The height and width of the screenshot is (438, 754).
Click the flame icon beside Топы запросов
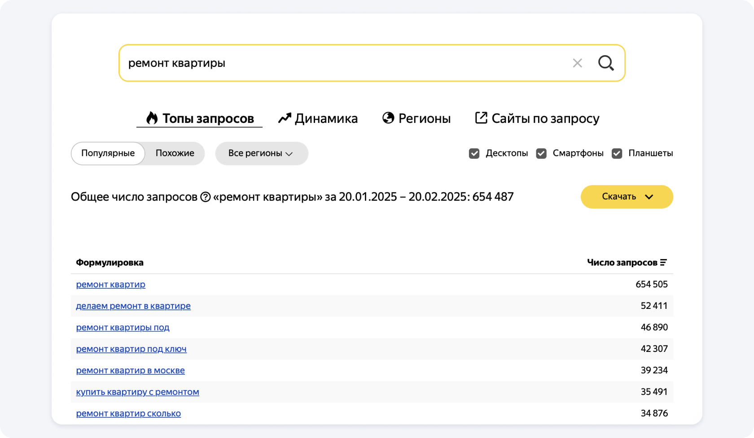pyautogui.click(x=152, y=118)
